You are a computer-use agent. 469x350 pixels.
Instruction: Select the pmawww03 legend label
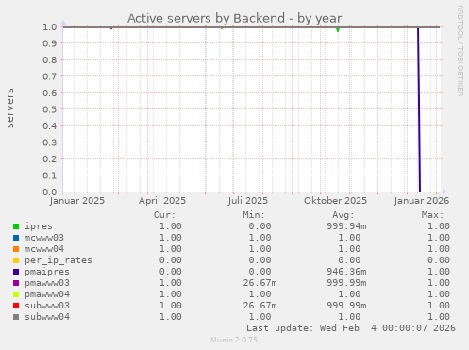pos(47,283)
